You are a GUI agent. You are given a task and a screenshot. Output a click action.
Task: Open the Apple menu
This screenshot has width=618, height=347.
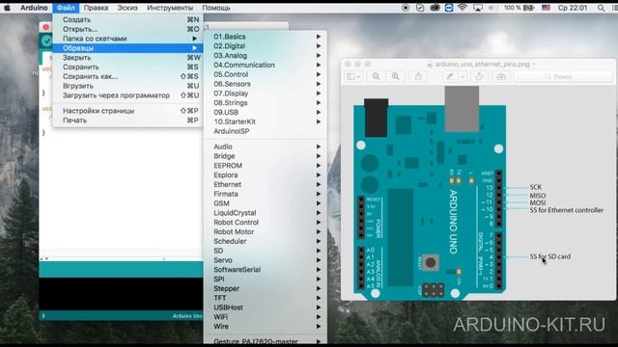[x=7, y=8]
